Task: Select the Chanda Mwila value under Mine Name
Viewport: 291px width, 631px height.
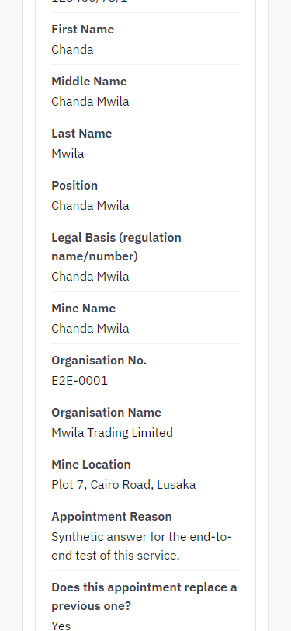Action: coord(90,329)
